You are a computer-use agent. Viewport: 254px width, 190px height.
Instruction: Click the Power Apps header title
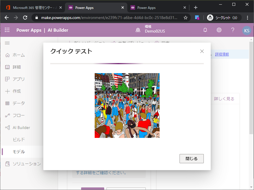(29, 30)
